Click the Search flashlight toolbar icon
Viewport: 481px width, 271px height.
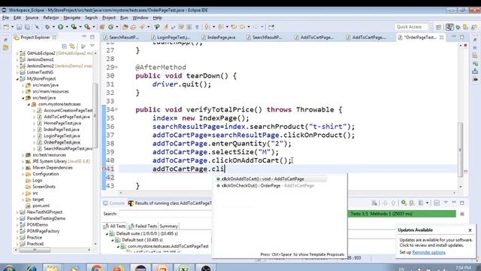click(x=142, y=27)
